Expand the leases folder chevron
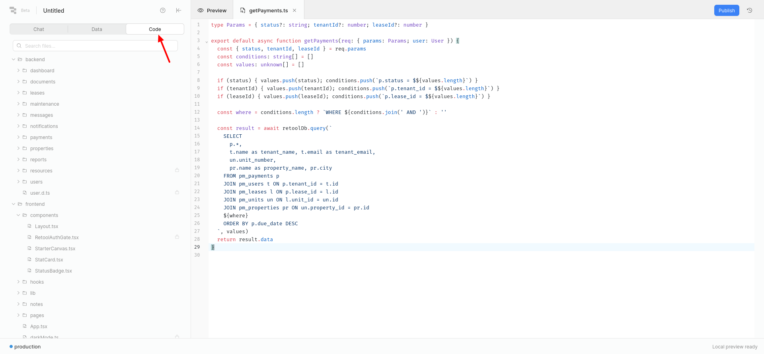Image resolution: width=764 pixels, height=354 pixels. pyautogui.click(x=18, y=93)
